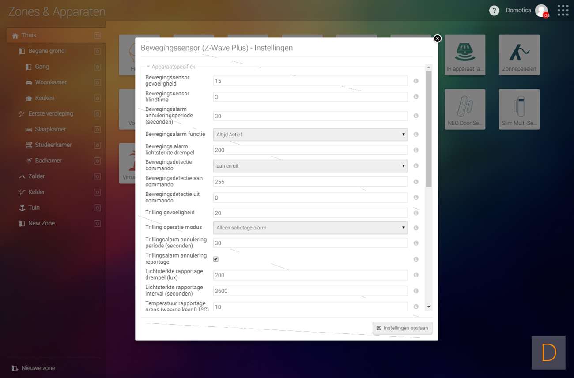Show info for Trillingsalarm annulering reportage
This screenshot has width=574, height=378.
[x=415, y=259]
